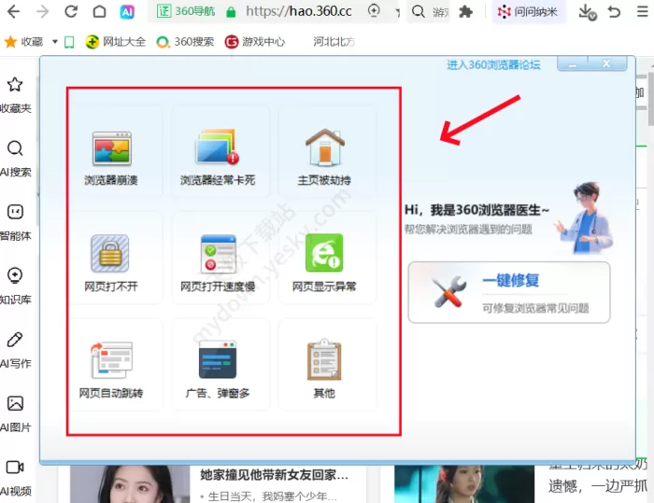Close the browser doctor dialog
This screenshot has height=503, width=654.
pyautogui.click(x=607, y=64)
